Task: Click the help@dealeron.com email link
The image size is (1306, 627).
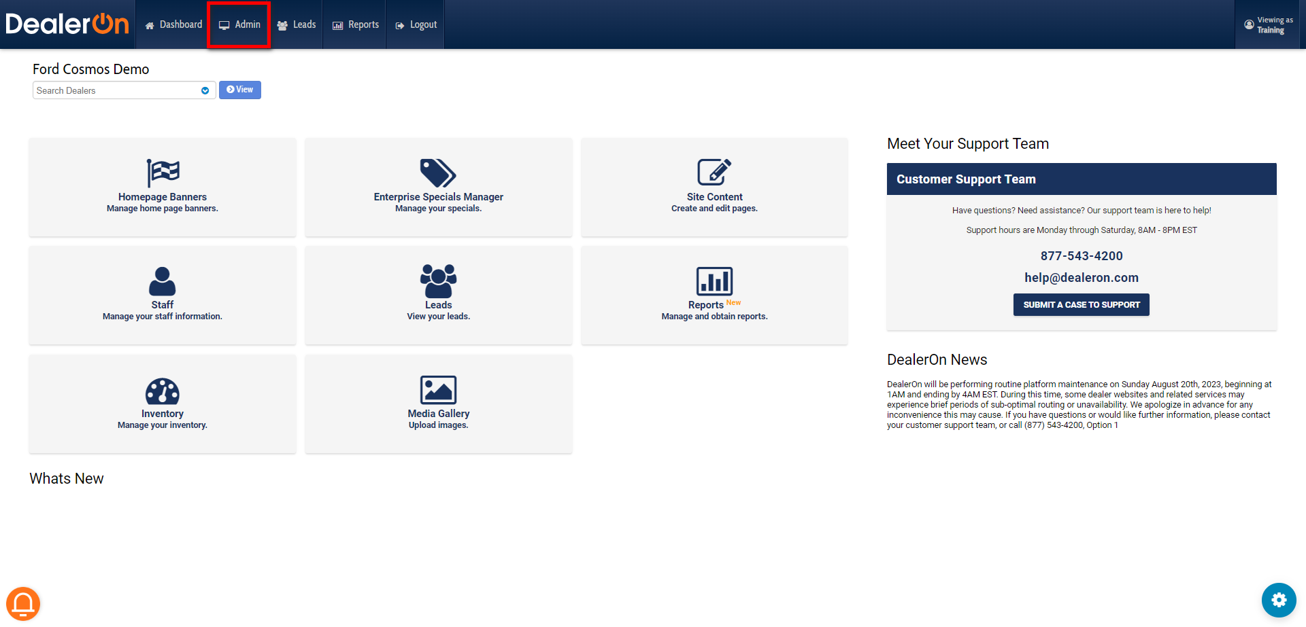Action: point(1081,278)
